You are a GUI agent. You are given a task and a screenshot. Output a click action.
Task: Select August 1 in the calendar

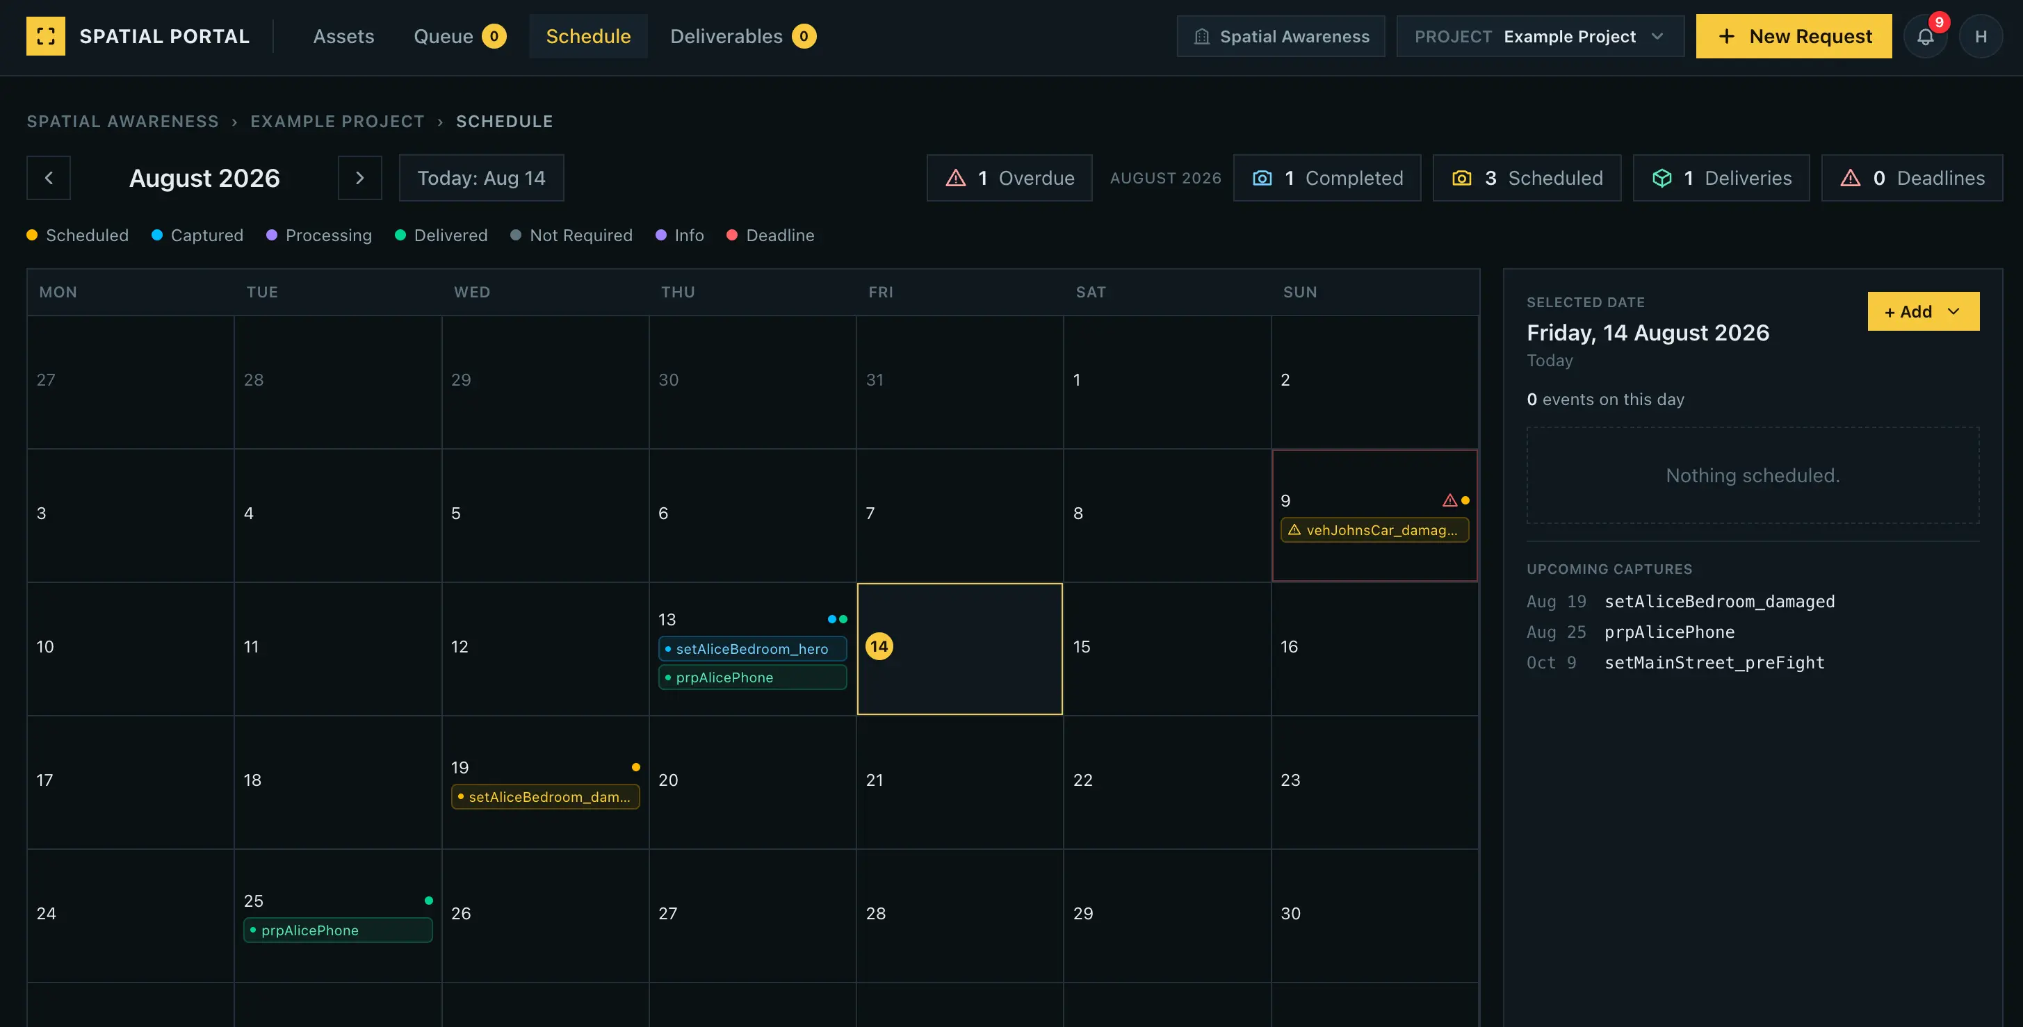(x=1167, y=381)
